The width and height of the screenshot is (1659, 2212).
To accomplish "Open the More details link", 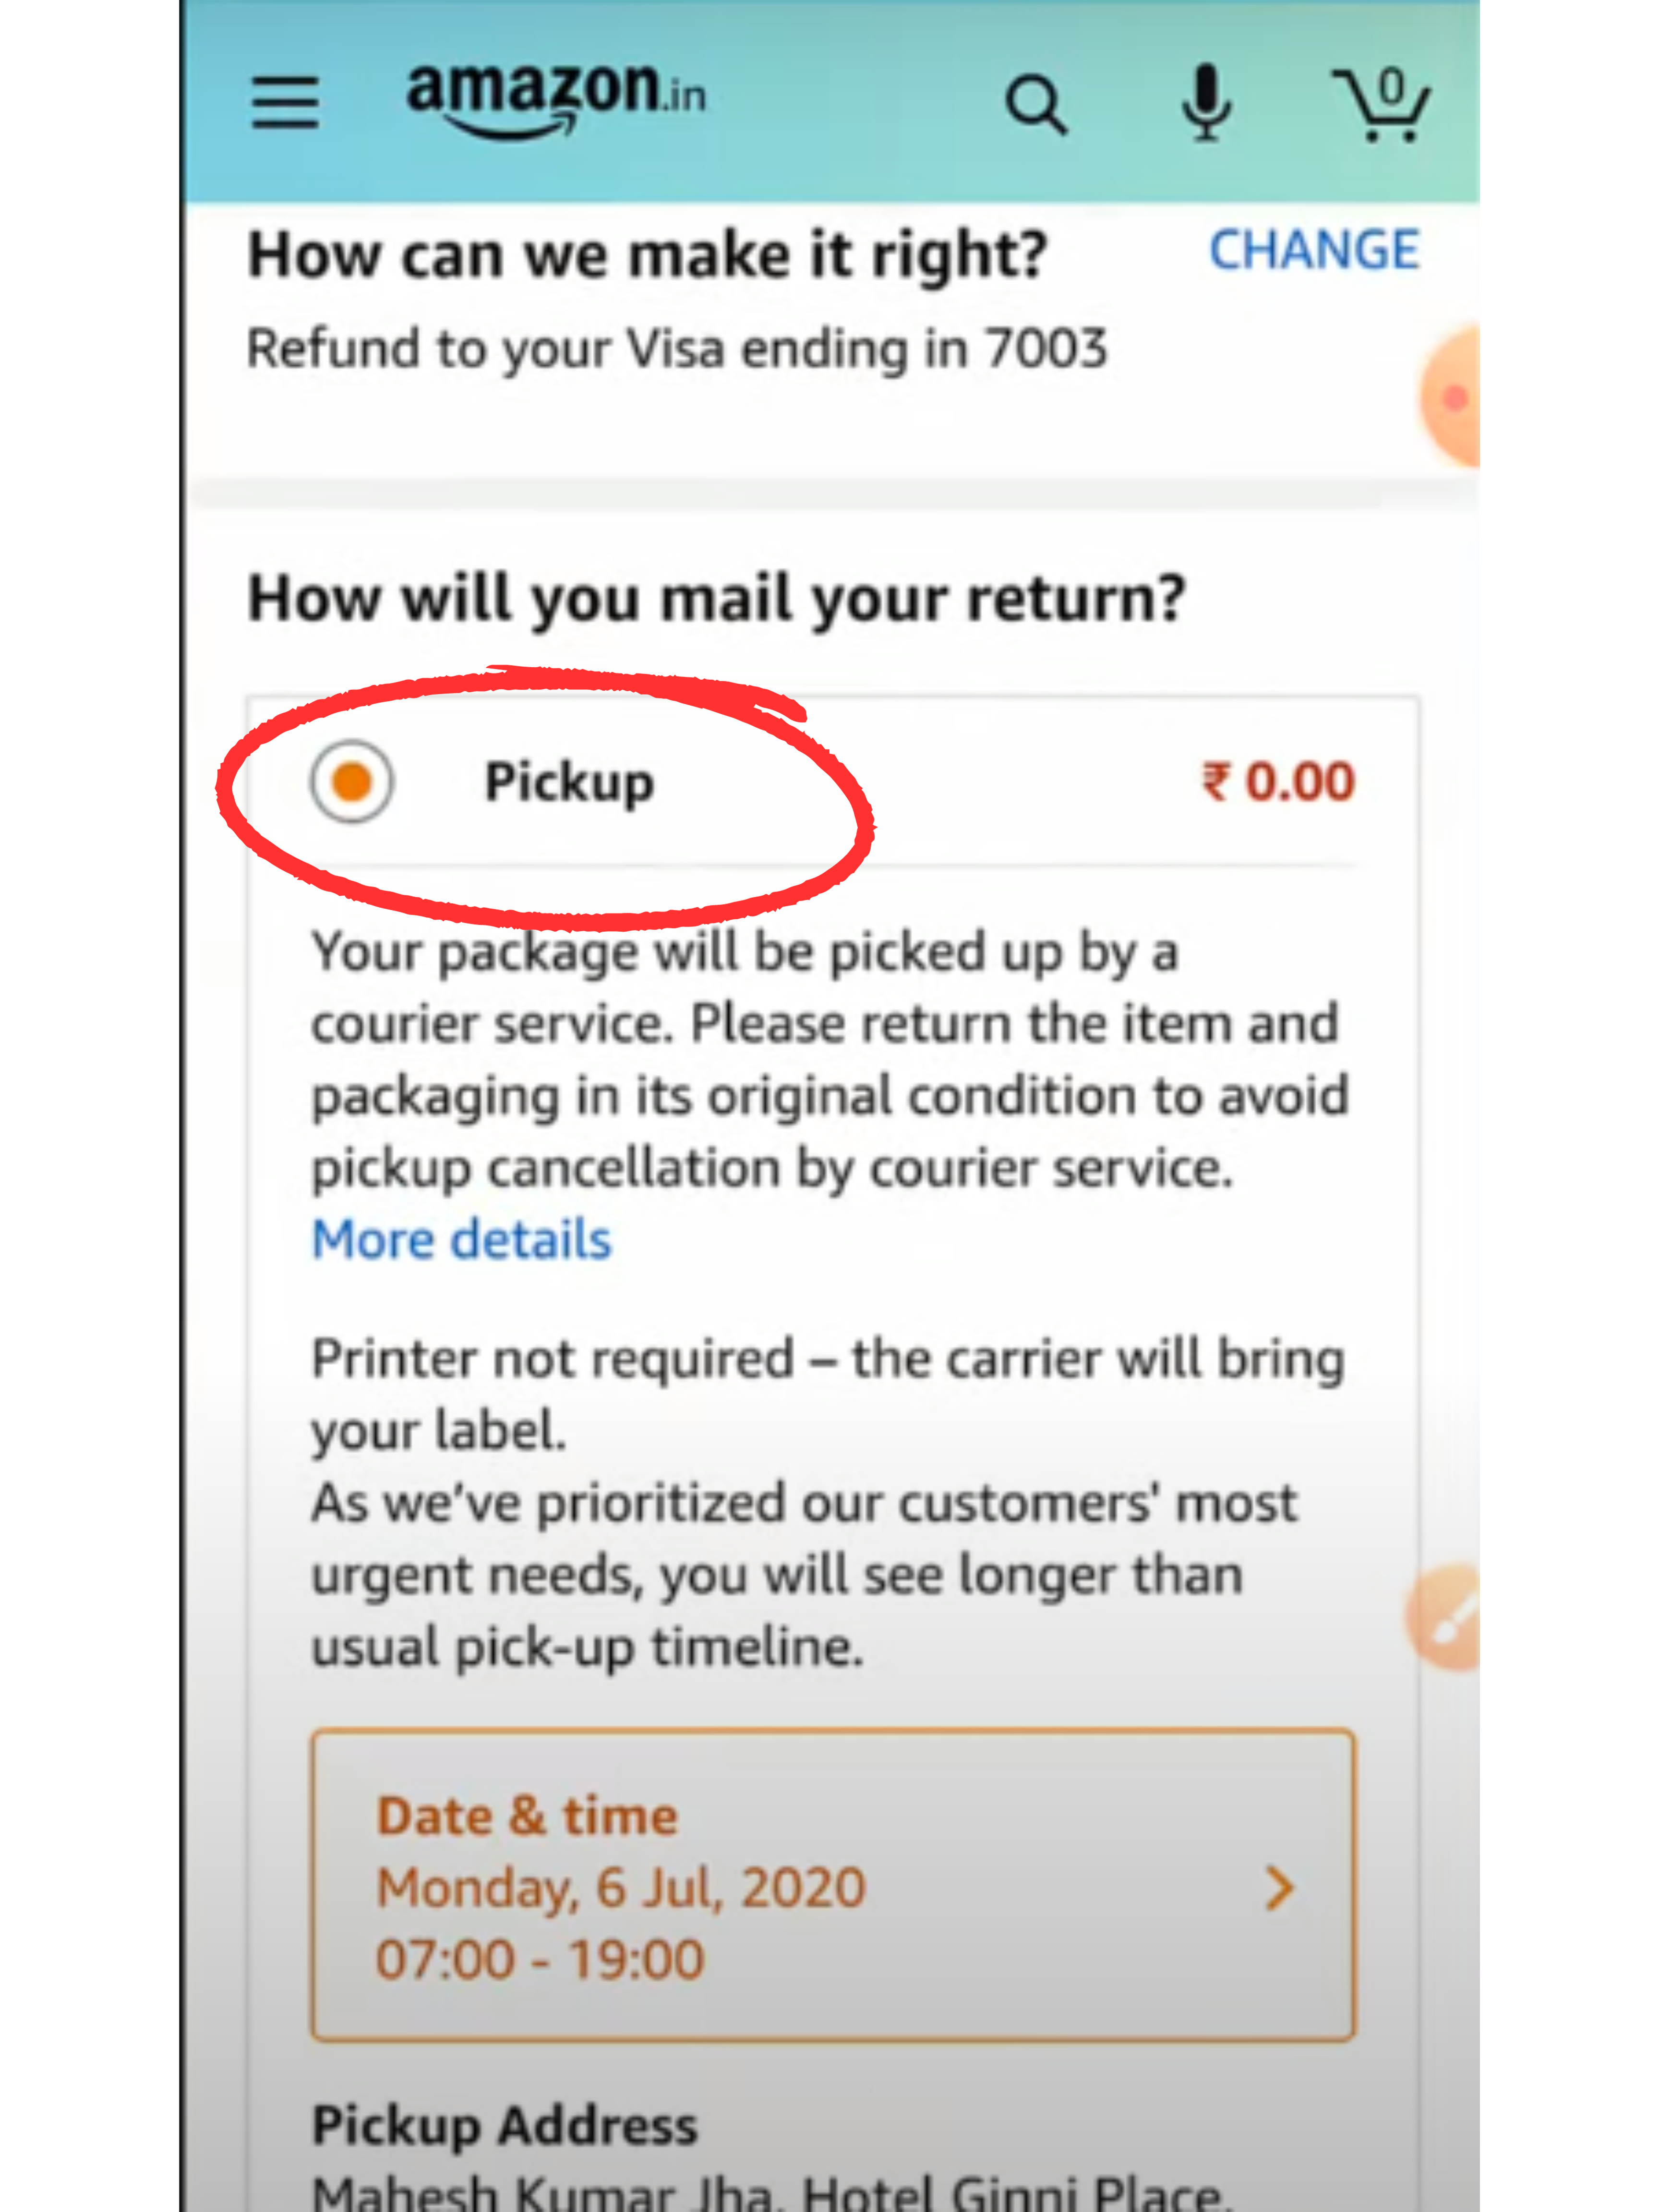I will [461, 1240].
